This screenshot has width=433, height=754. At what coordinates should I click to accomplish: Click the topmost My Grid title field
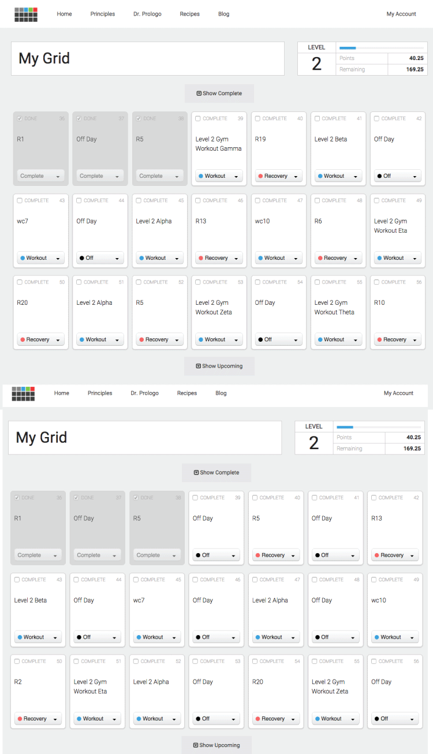pyautogui.click(x=148, y=58)
